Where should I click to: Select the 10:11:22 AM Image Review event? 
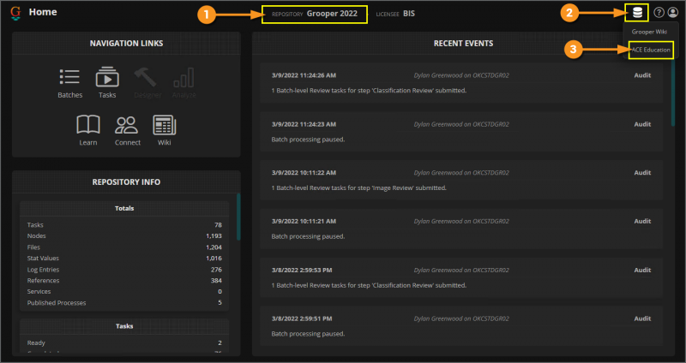[461, 181]
